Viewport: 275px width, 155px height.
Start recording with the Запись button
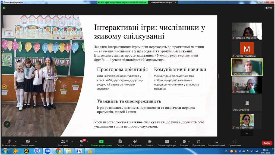point(149,143)
